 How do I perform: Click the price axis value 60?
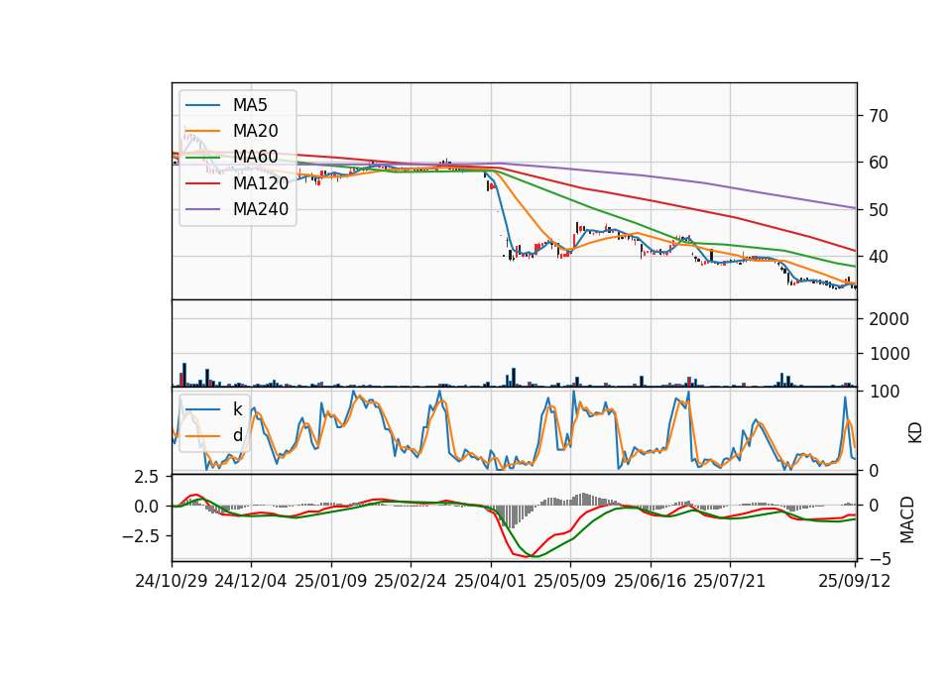point(878,163)
